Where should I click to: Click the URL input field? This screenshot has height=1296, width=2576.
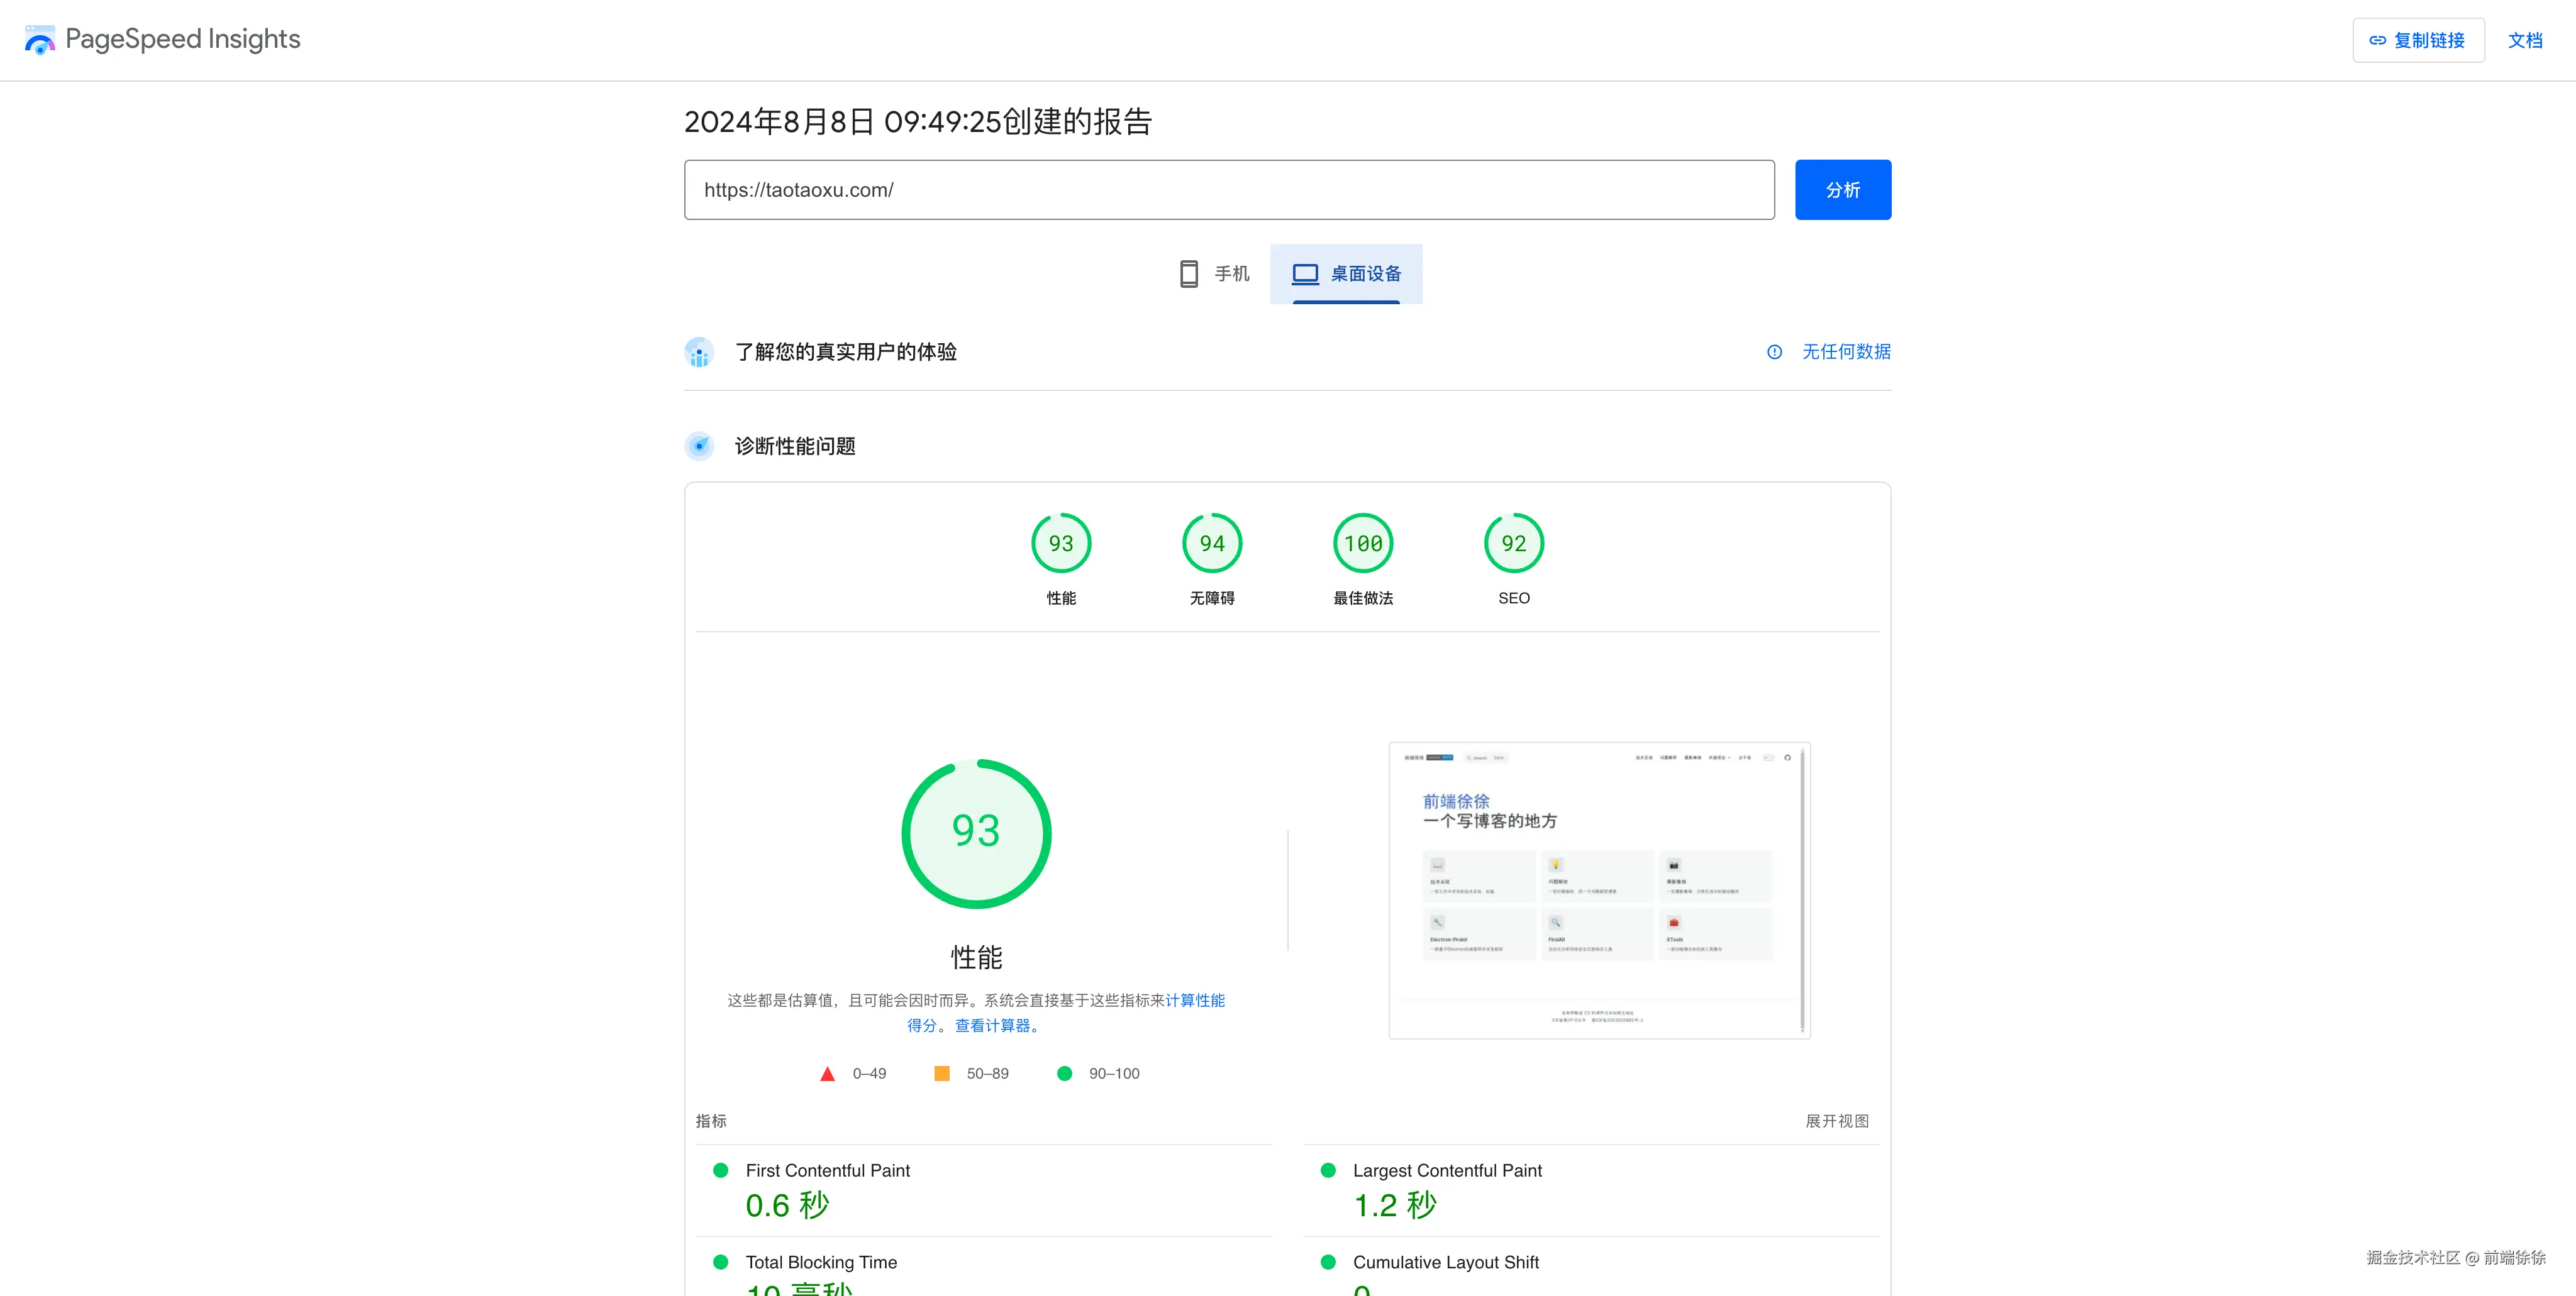(1228, 190)
